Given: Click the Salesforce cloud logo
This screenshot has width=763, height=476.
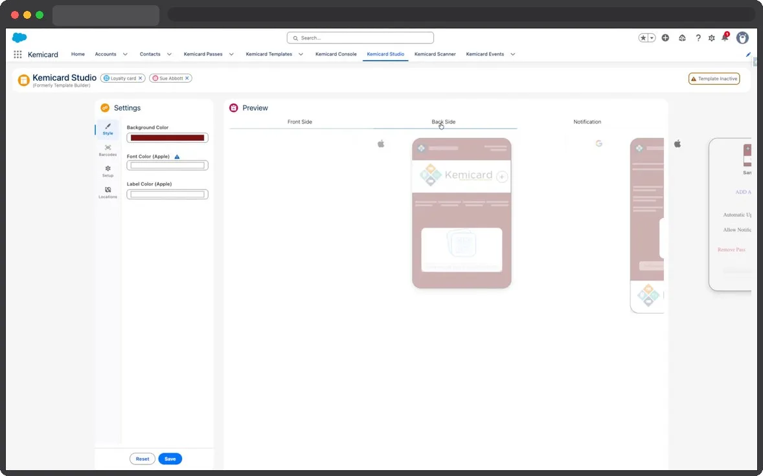Looking at the screenshot, I should pyautogui.click(x=19, y=38).
